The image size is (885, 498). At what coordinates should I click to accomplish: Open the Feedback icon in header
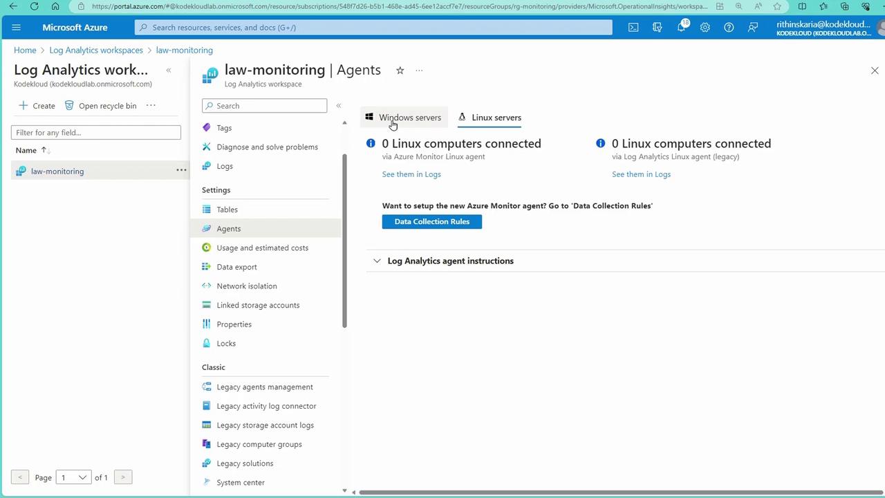[x=753, y=28]
